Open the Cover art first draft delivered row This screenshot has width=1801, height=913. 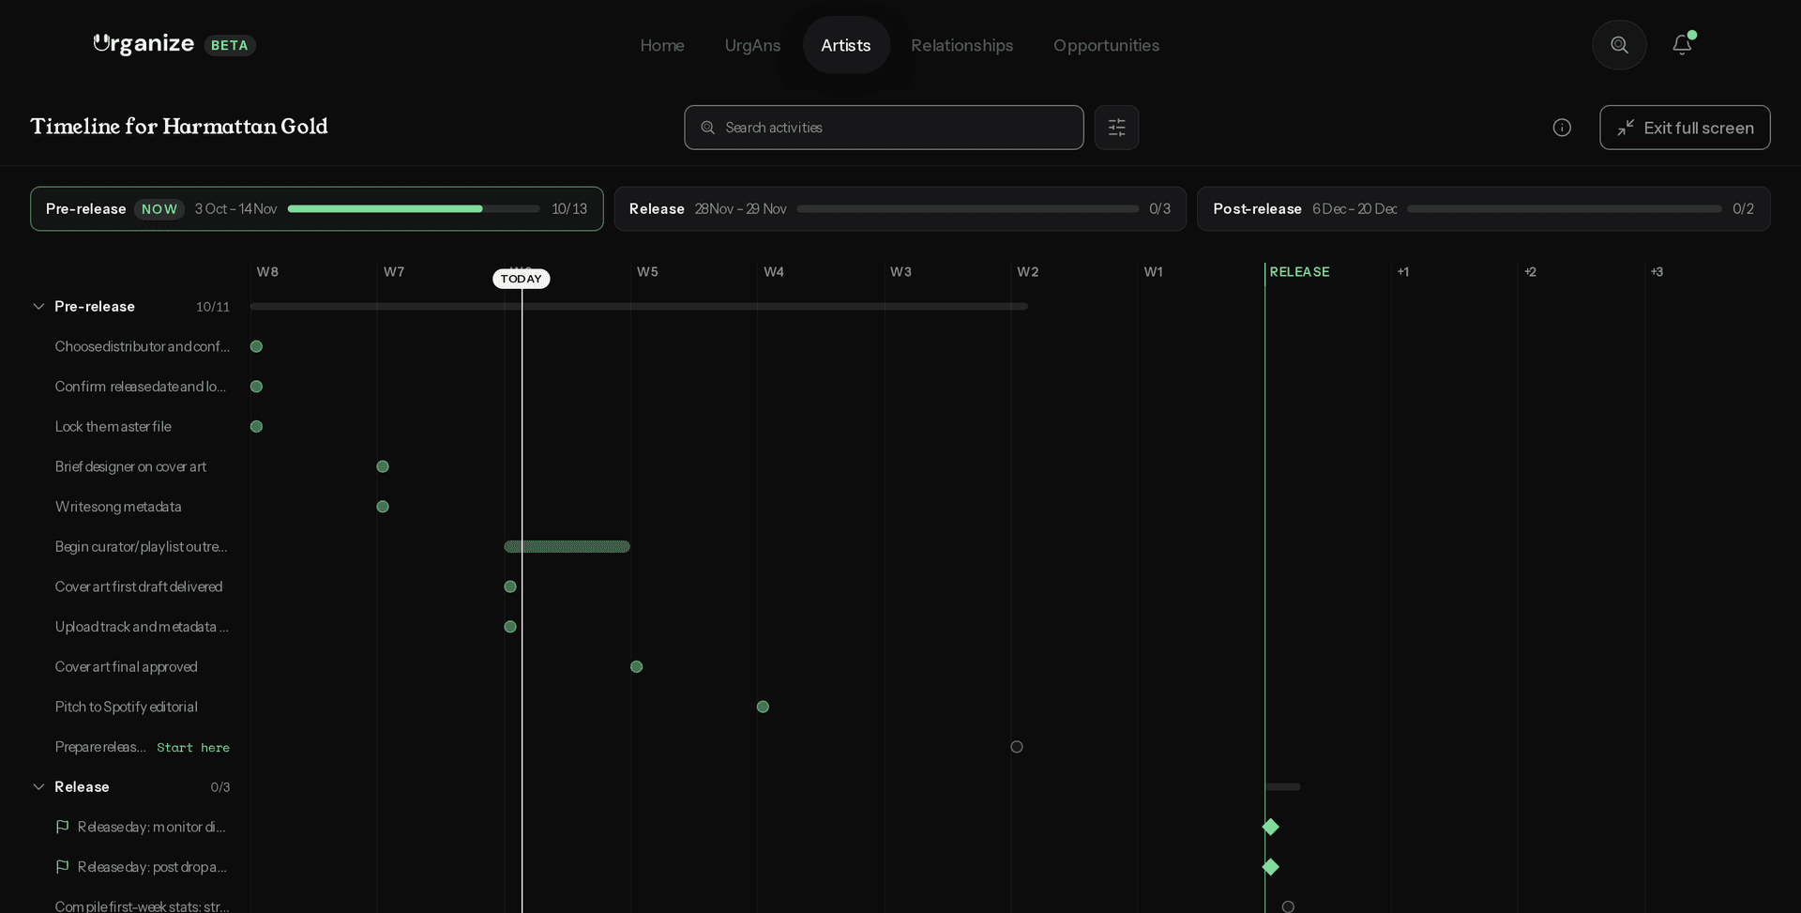coord(139,587)
